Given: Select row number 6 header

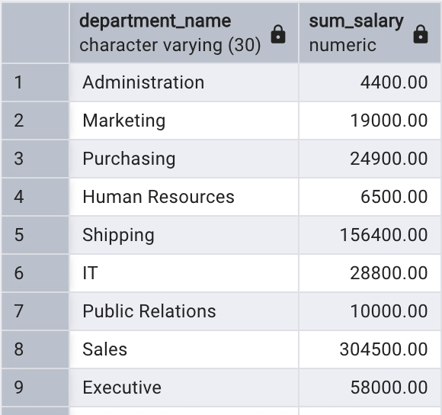Looking at the screenshot, I should pyautogui.click(x=35, y=273).
